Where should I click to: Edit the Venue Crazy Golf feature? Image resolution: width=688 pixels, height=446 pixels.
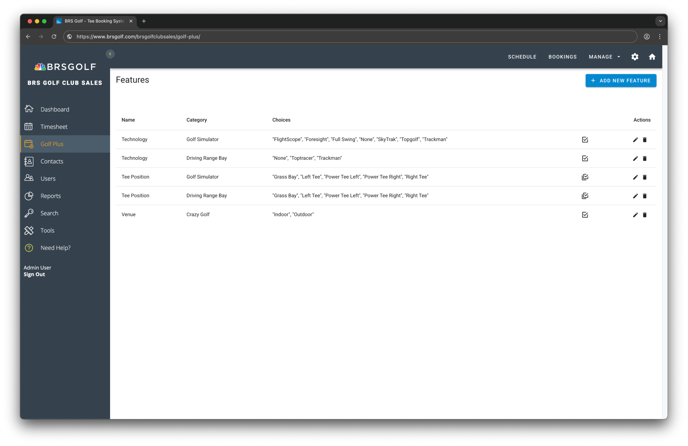pyautogui.click(x=635, y=215)
